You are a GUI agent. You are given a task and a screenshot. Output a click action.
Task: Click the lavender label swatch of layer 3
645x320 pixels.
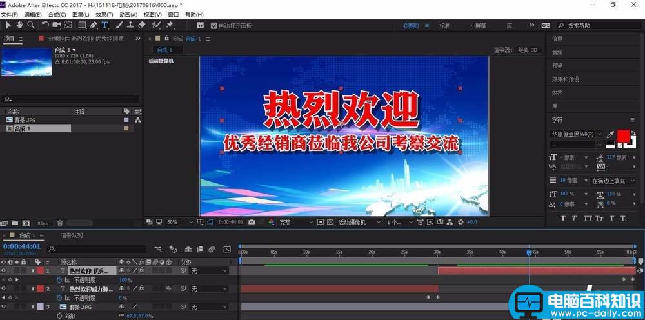(40, 307)
